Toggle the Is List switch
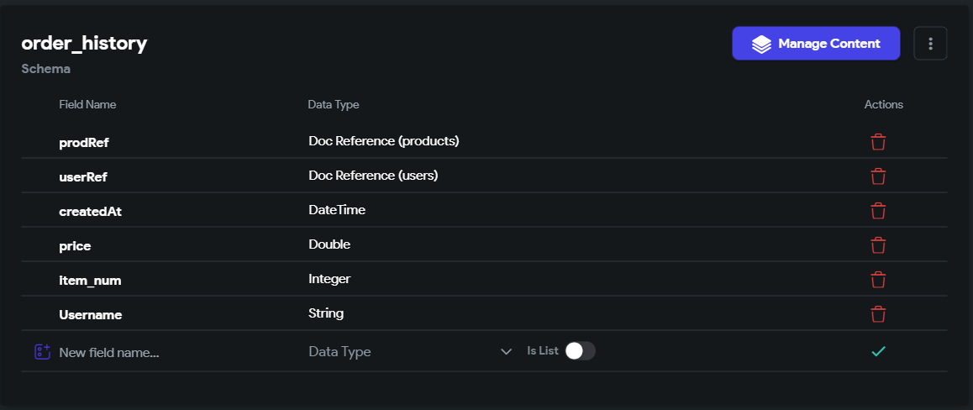 click(x=580, y=351)
